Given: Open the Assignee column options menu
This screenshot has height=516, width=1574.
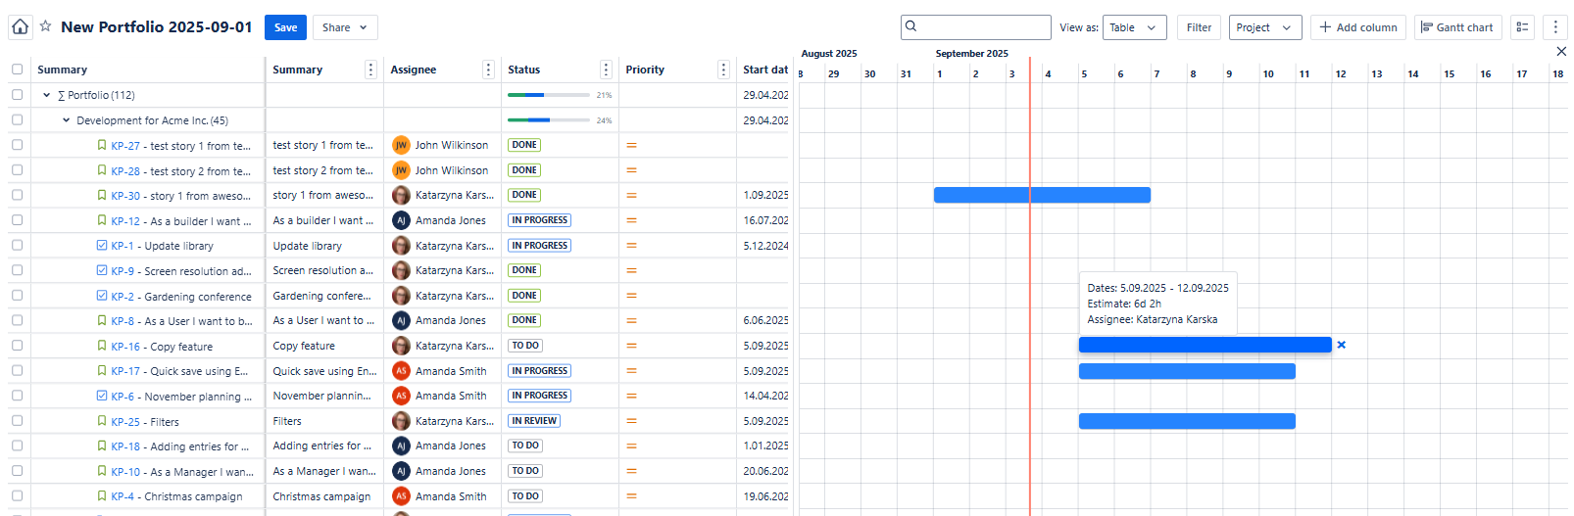Looking at the screenshot, I should click(488, 70).
